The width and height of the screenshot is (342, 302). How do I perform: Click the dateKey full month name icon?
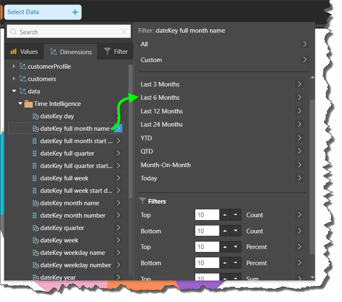[x=36, y=129]
